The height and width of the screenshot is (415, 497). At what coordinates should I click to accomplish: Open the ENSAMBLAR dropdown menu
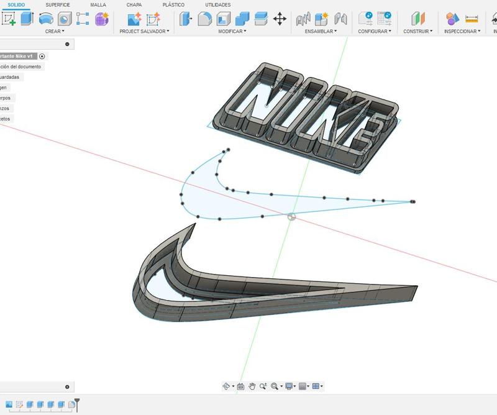click(321, 31)
